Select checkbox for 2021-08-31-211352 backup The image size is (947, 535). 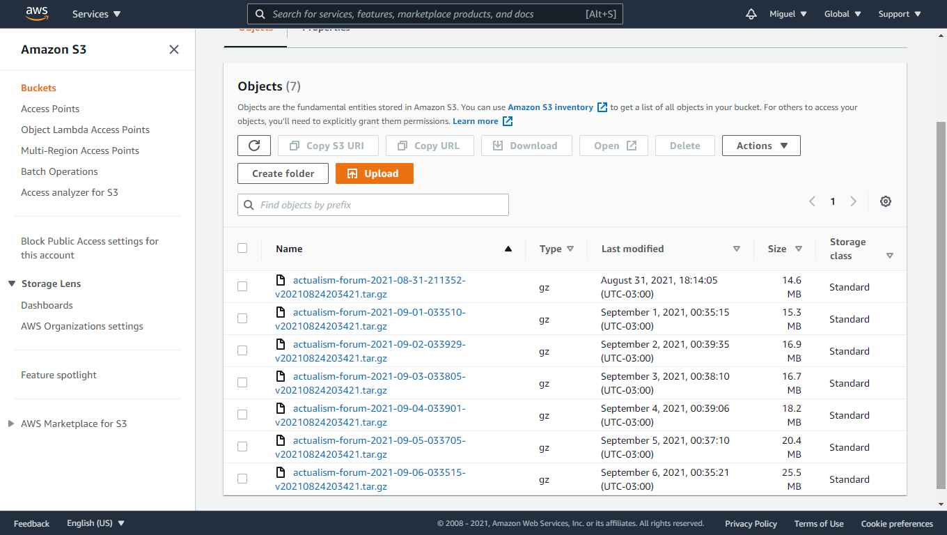tap(242, 286)
